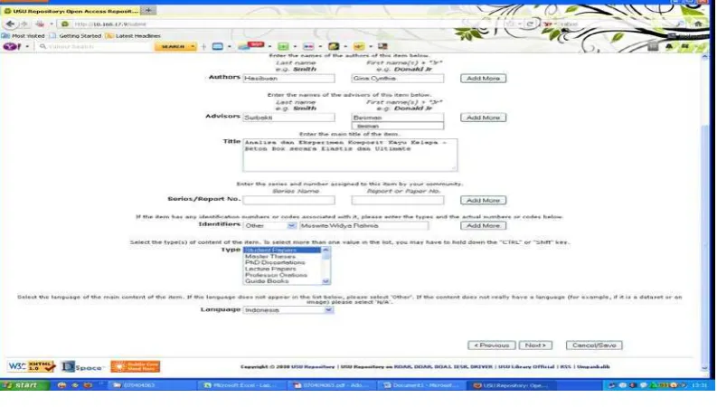Click Add More for Identifiers
Image resolution: width=717 pixels, height=407 pixels.
tap(484, 225)
